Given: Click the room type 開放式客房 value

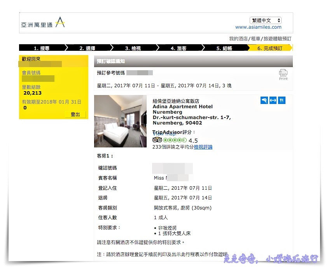Looking at the screenshot, I should tap(183, 208).
